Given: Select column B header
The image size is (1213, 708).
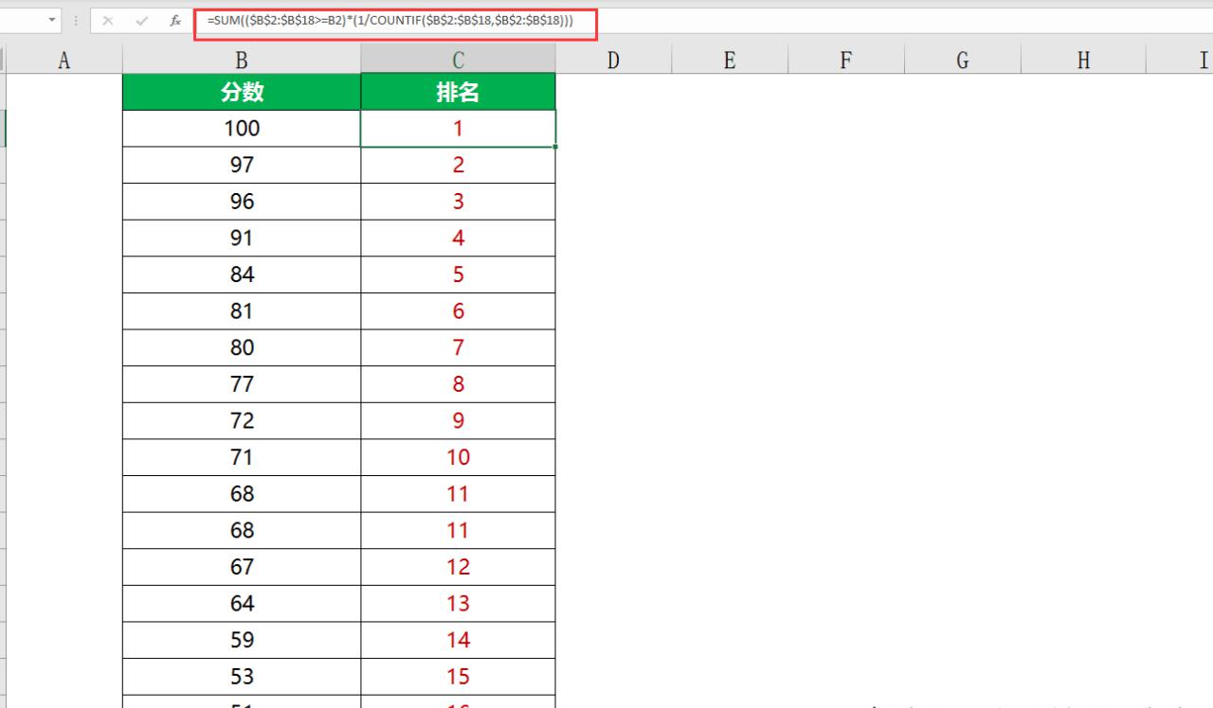Looking at the screenshot, I should [x=242, y=61].
